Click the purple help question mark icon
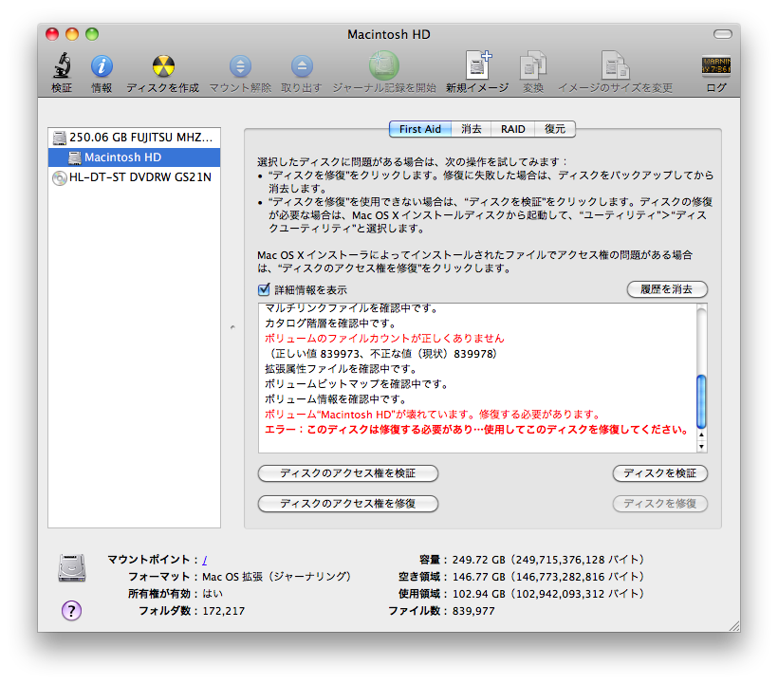This screenshot has height=684, width=778. [71, 610]
